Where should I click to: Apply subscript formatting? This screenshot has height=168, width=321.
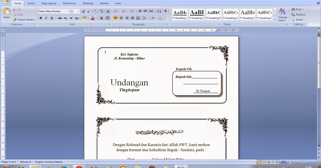pyautogui.click(x=66, y=18)
